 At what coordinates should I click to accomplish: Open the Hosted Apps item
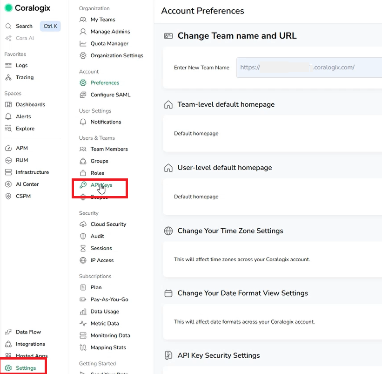coord(32,356)
